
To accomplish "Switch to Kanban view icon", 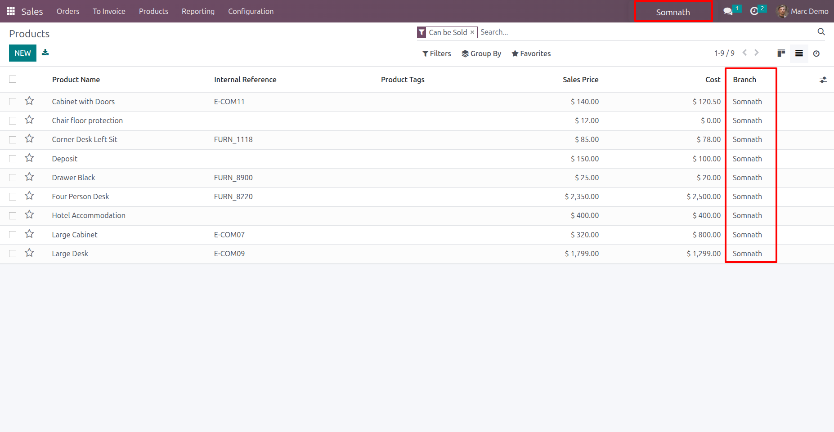I will pos(781,53).
